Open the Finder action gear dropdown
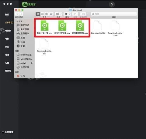The width and height of the screenshot is (146, 139). pyautogui.click(x=67, y=14)
